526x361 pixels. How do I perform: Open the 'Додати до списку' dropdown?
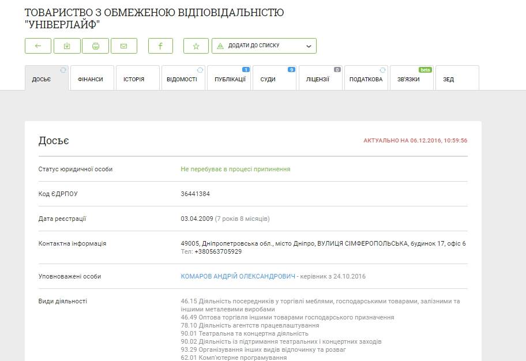coord(264,46)
